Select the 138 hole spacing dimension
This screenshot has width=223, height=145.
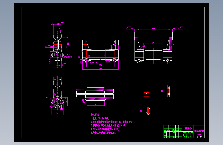100,65
